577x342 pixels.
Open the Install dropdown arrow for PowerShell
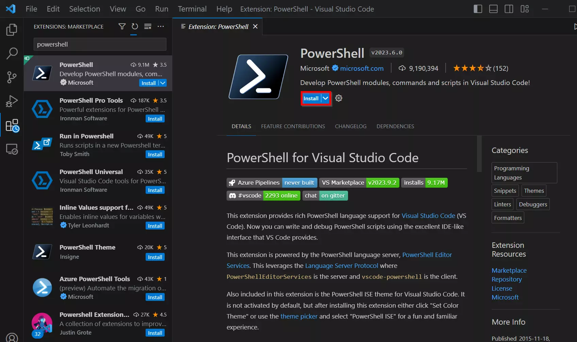(x=326, y=98)
